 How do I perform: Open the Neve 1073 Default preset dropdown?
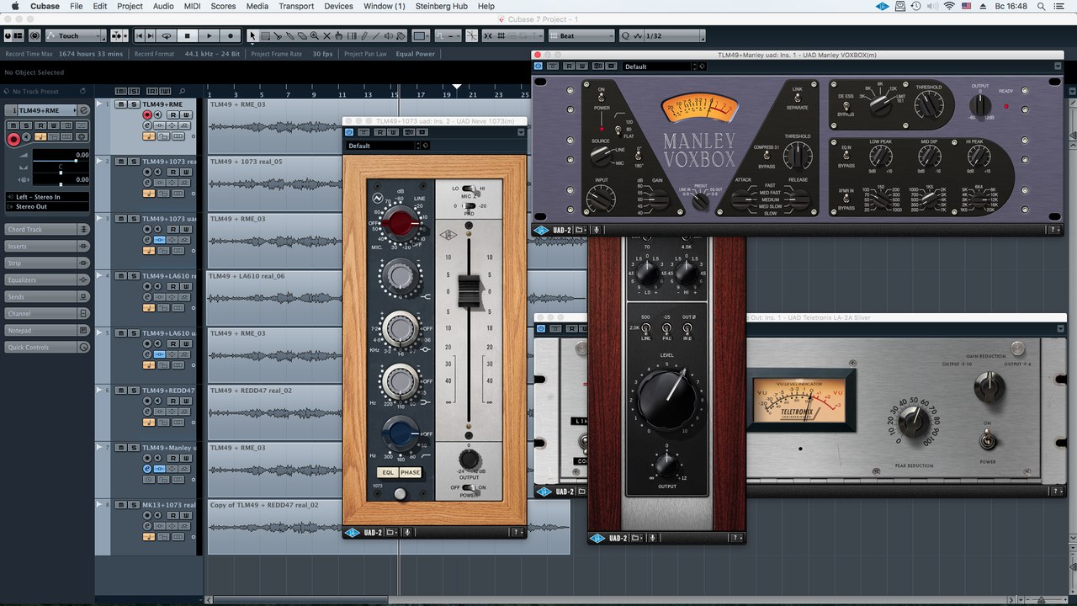[x=383, y=146]
